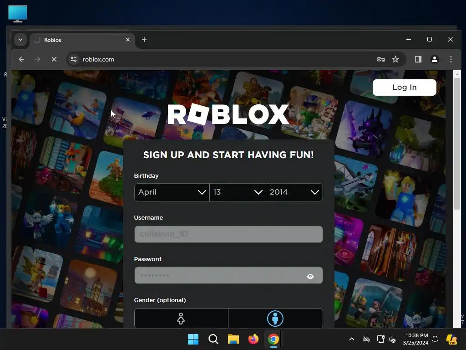
Task: Open Chrome's three-dot menu
Action: 451,59
